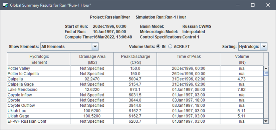Click the table scrollbar up arrow

click(x=266, y=68)
